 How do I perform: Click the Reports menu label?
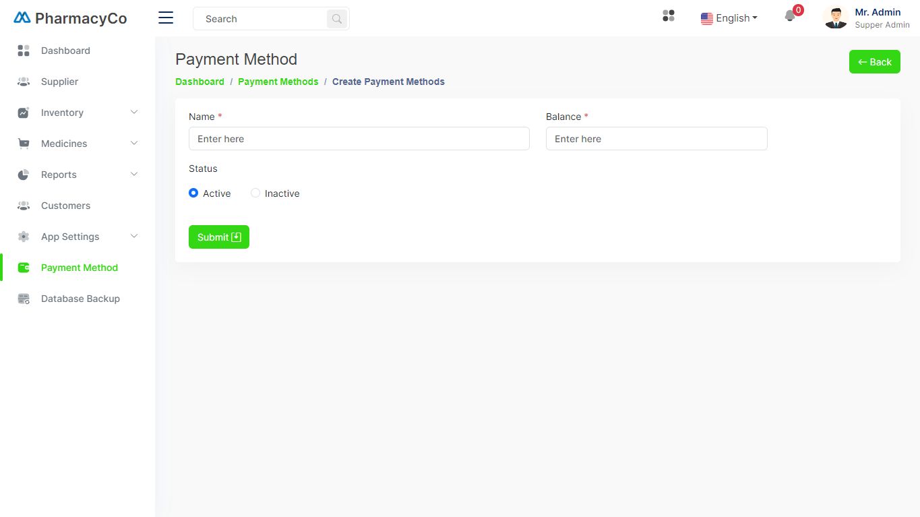coord(59,175)
